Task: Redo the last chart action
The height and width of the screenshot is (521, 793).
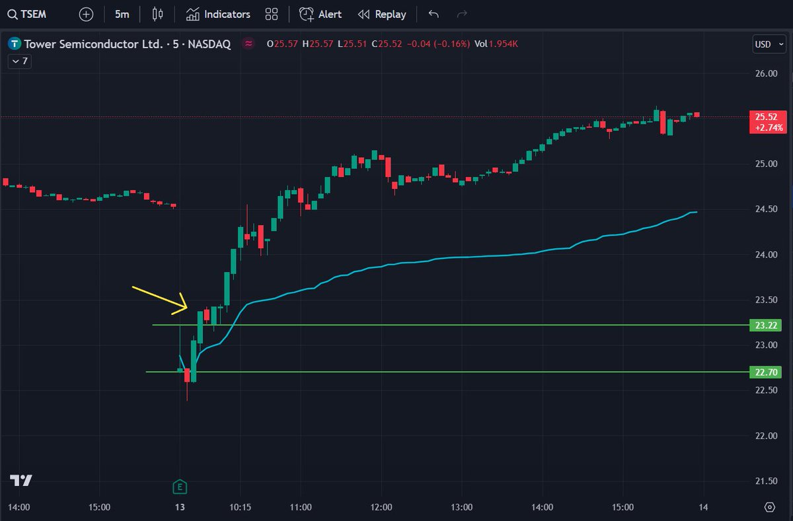Action: point(463,14)
